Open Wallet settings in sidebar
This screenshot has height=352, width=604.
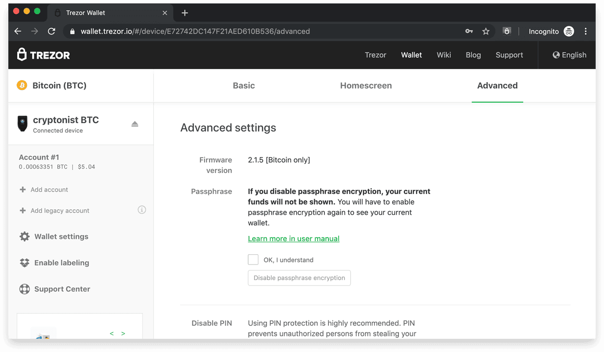(x=61, y=237)
